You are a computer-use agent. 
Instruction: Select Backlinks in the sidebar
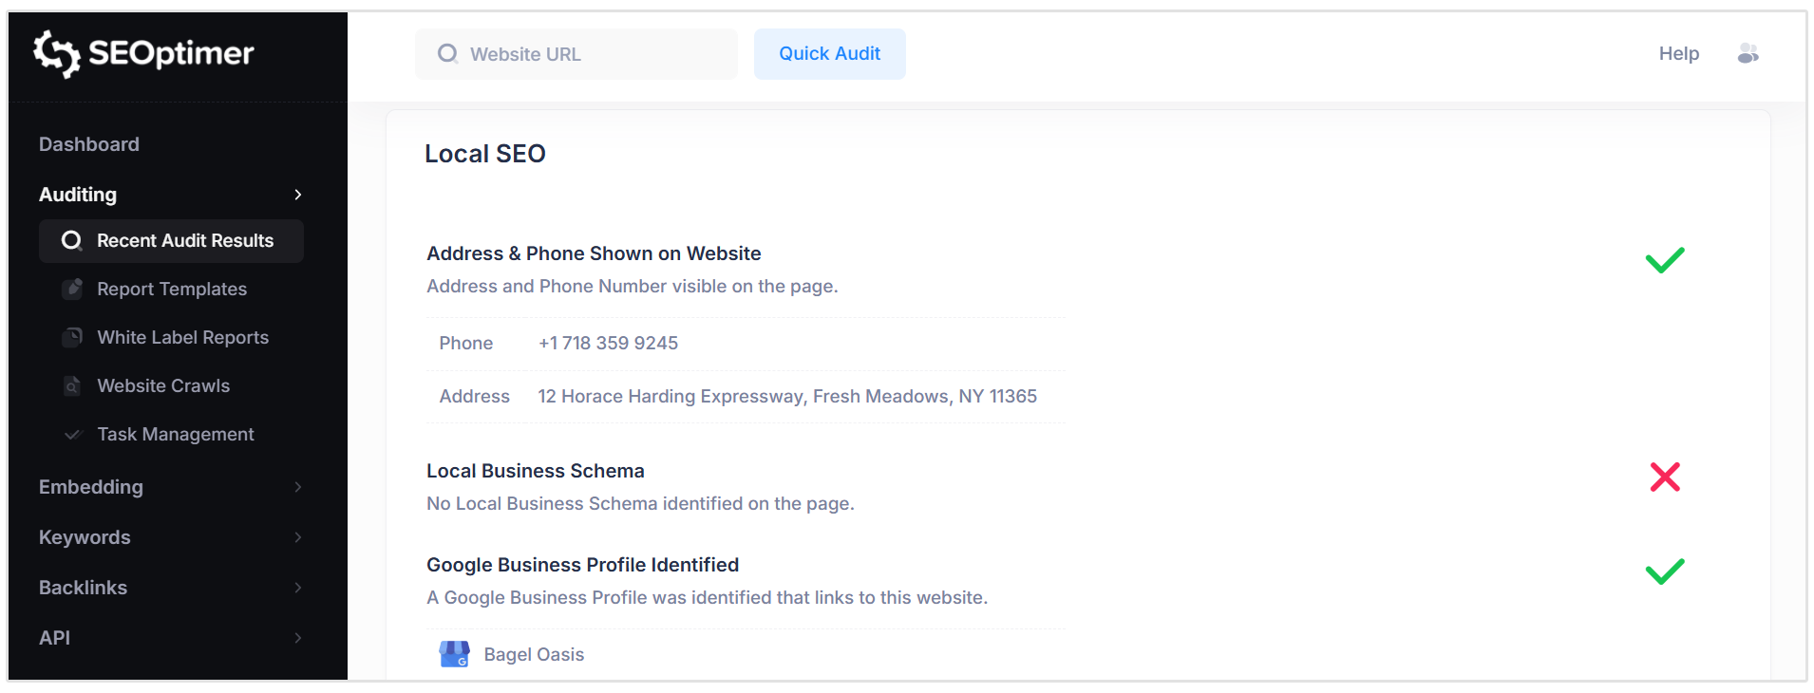[83, 588]
